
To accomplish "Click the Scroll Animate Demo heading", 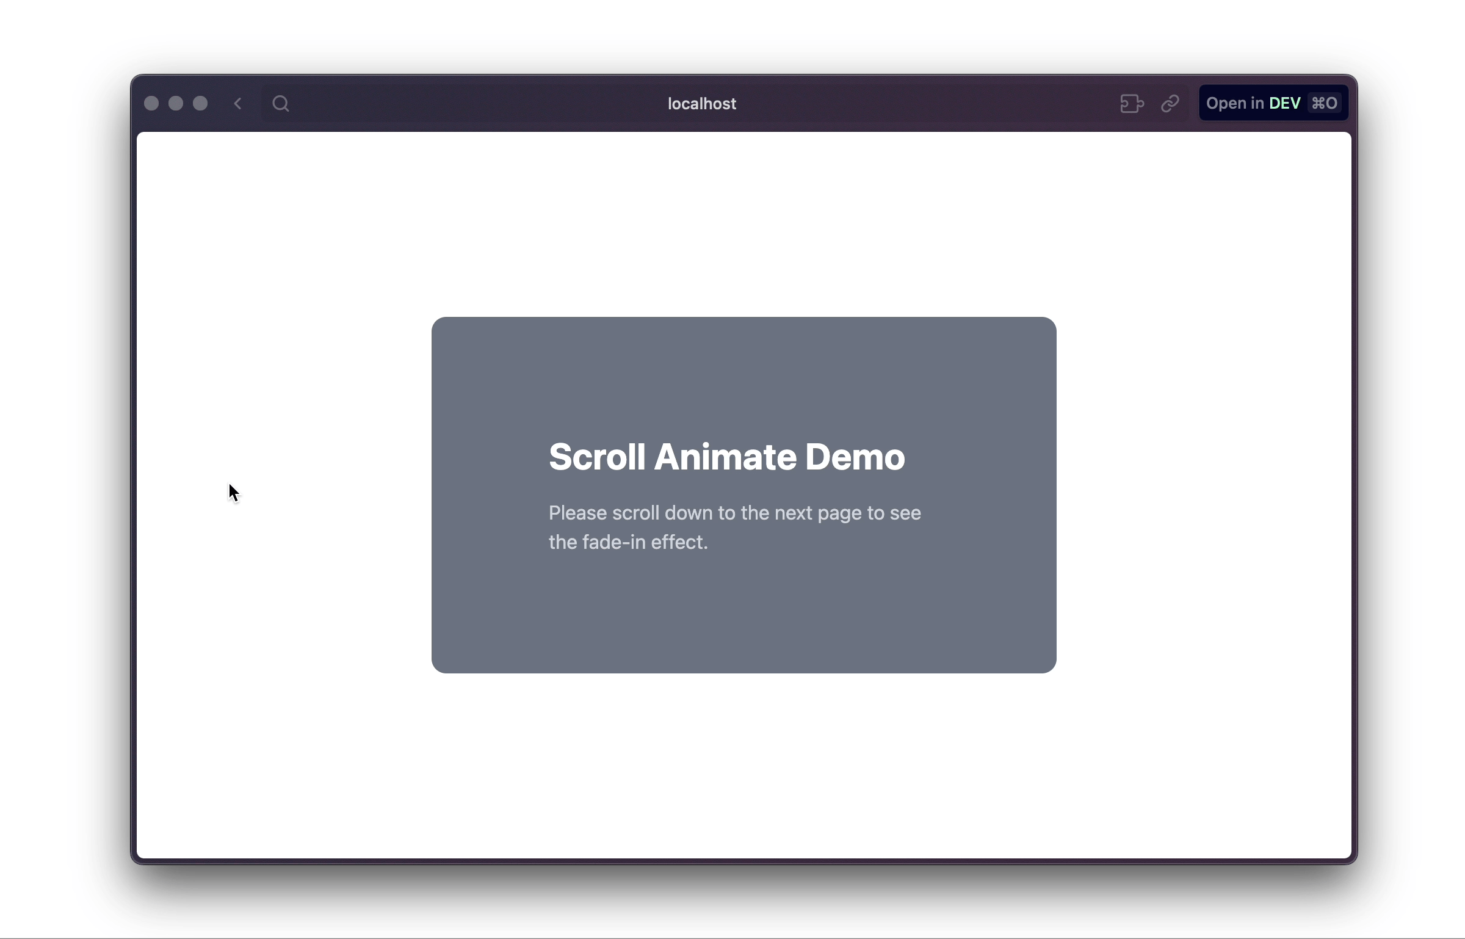I will (x=726, y=457).
